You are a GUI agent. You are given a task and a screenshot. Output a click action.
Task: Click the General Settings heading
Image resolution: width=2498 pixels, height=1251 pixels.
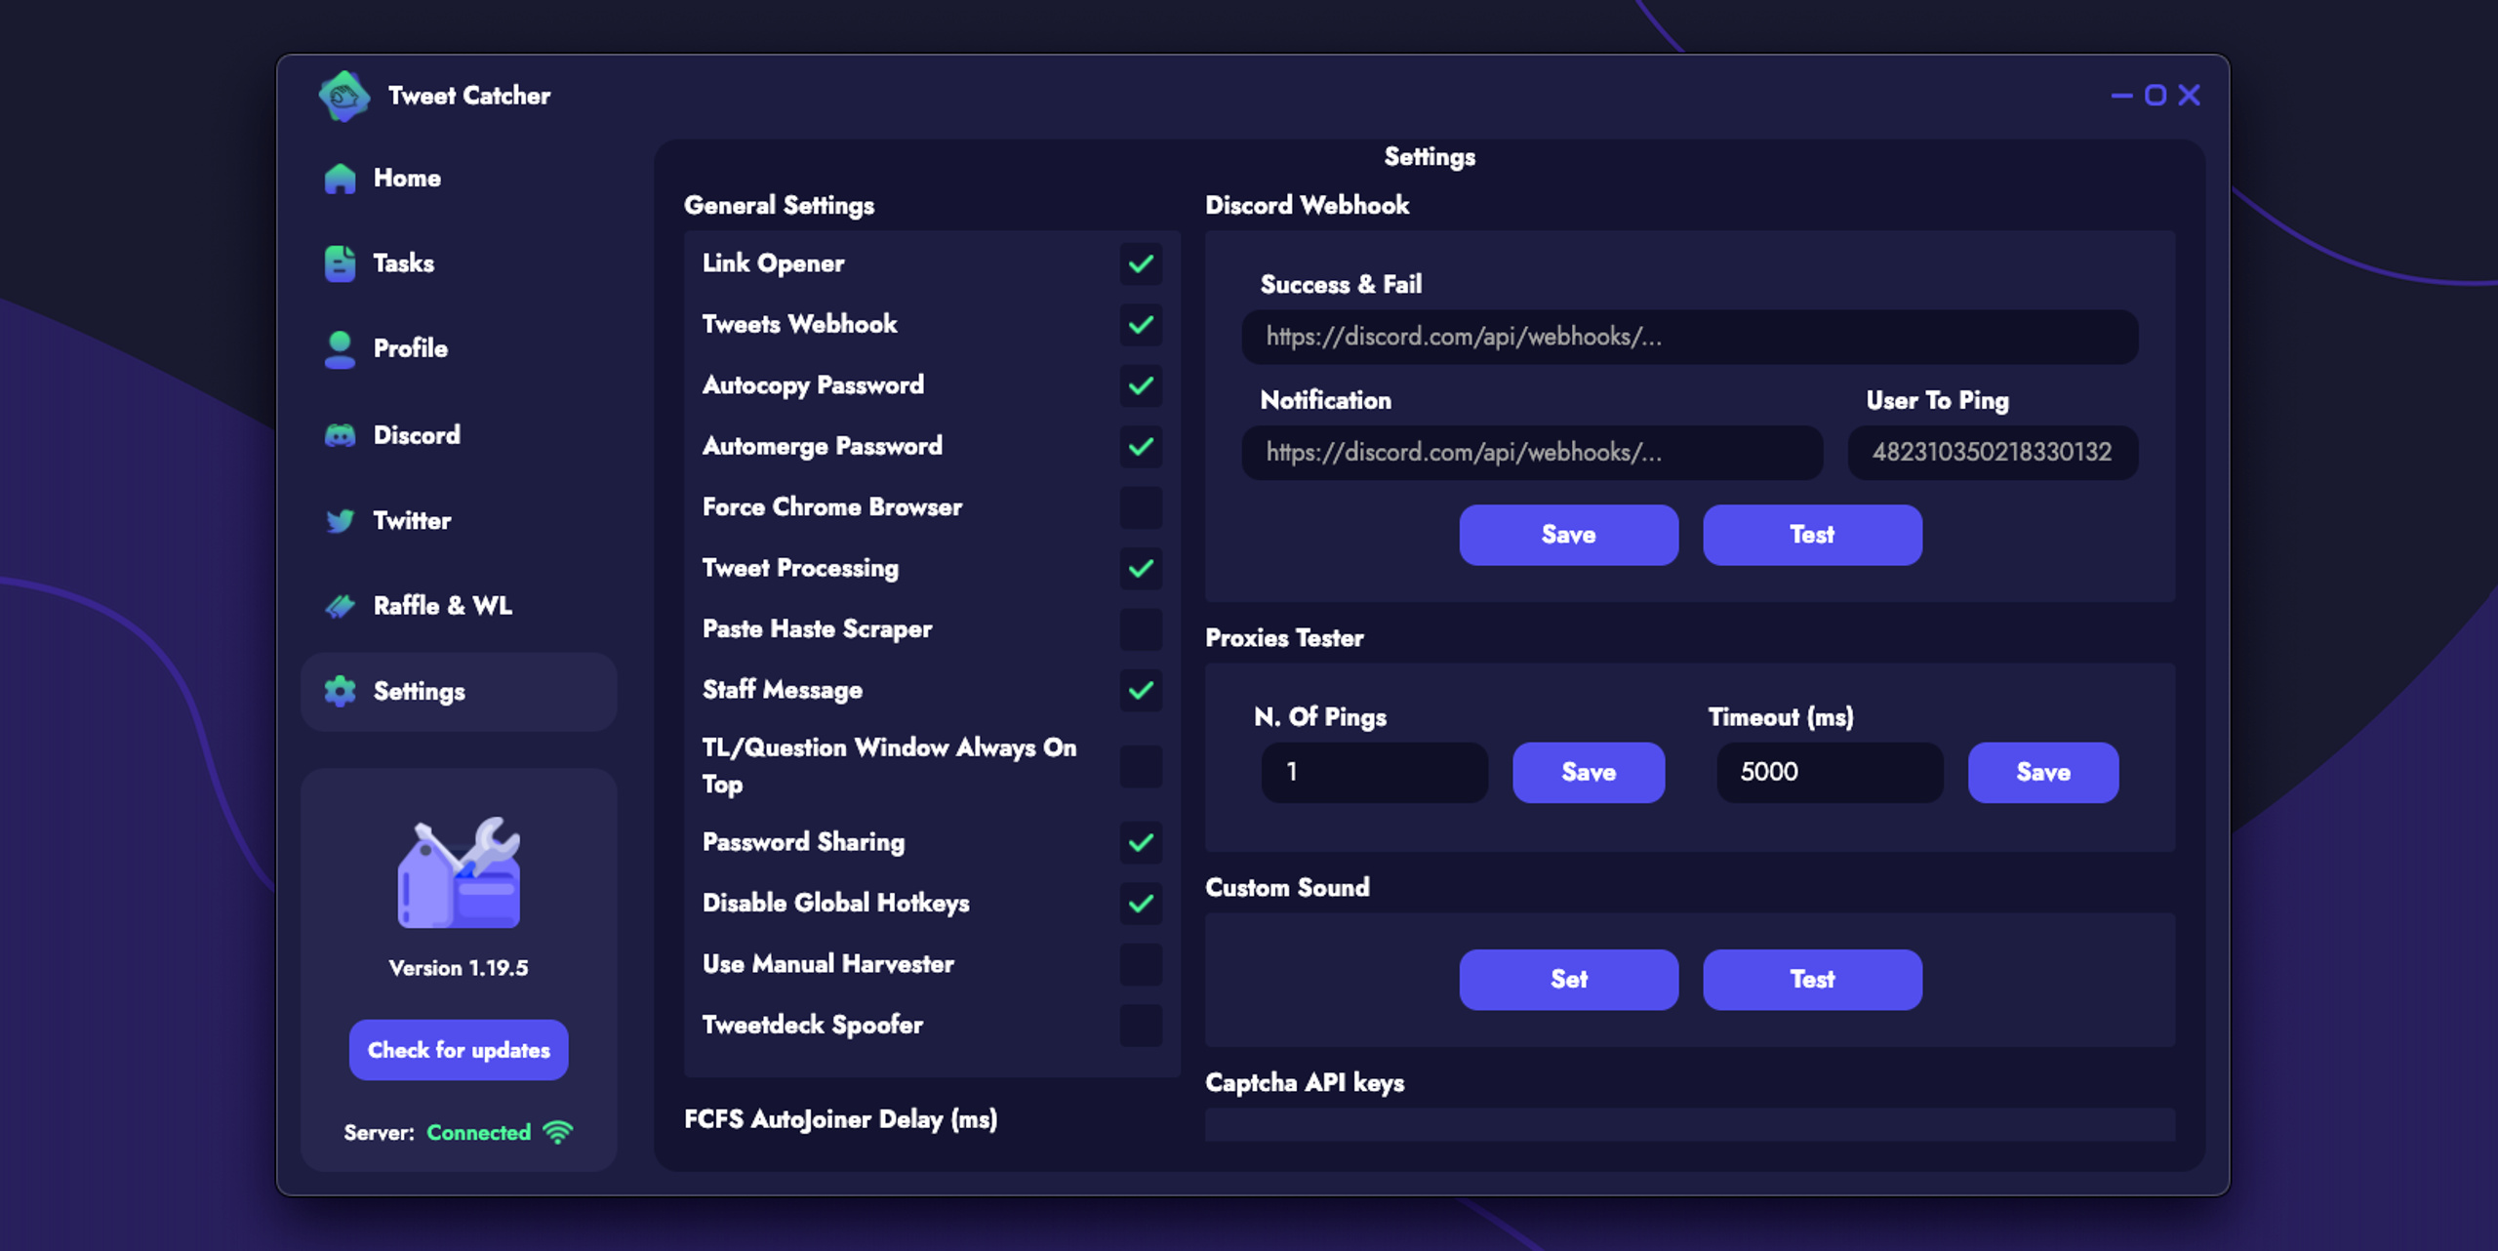coord(779,206)
